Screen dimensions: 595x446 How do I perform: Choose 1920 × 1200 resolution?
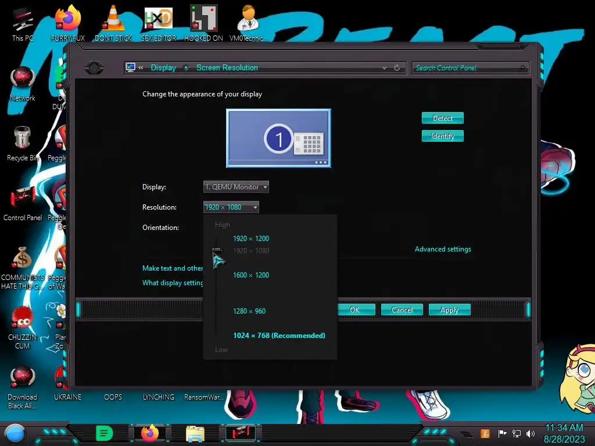[251, 239]
